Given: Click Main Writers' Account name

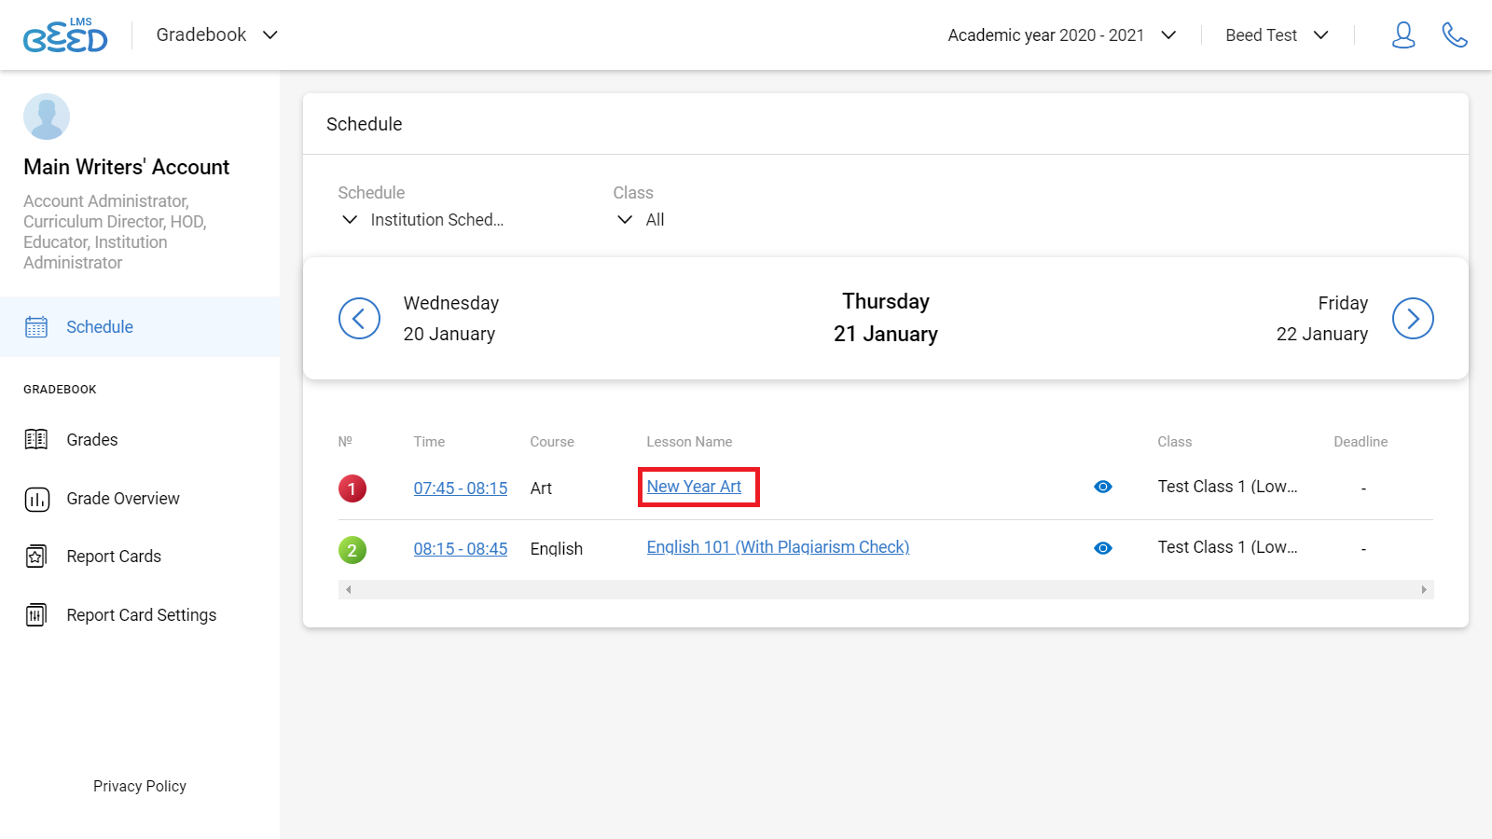Looking at the screenshot, I should 127,167.
